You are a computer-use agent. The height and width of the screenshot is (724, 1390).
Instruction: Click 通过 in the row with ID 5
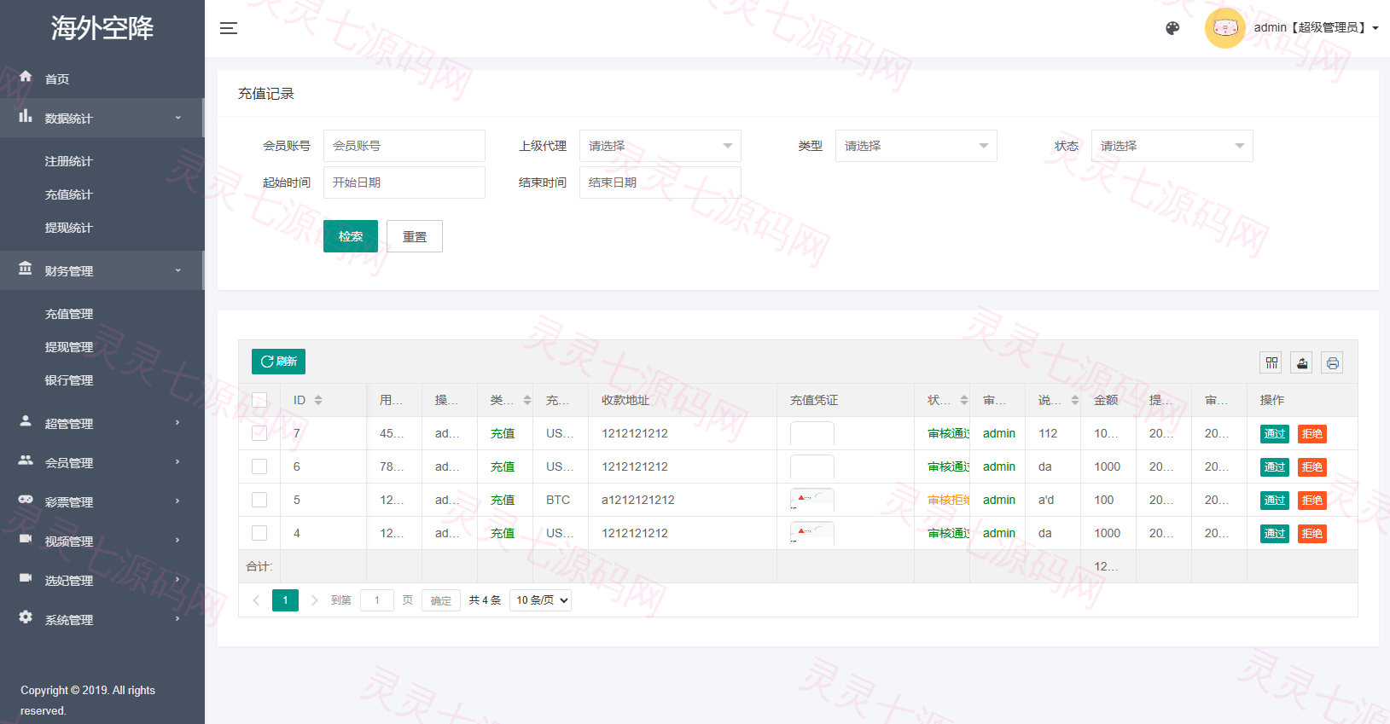pyautogui.click(x=1275, y=500)
